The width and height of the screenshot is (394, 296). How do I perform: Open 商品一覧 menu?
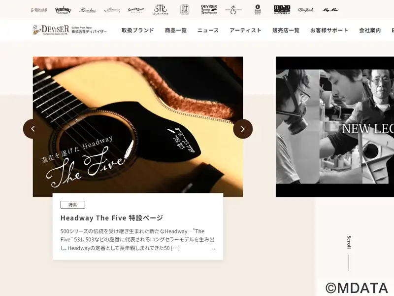tap(176, 30)
